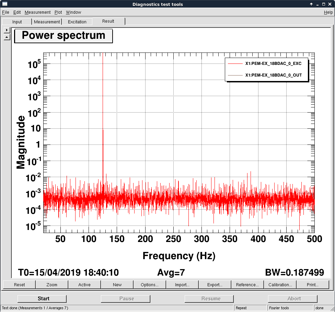
Task: Open the Help menu
Action: click(x=328, y=12)
